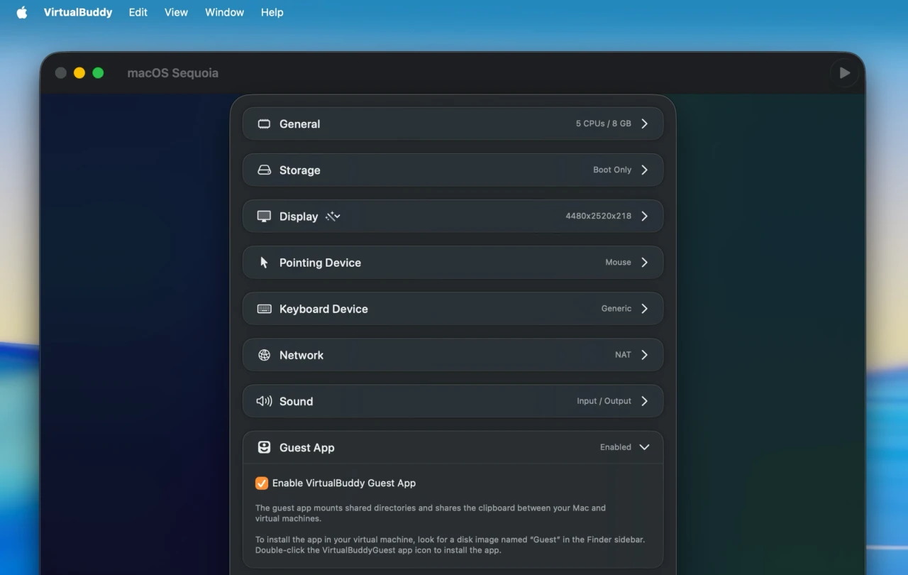Click the Keyboard Device keyboard icon
Screen dimensions: 908x575
point(264,309)
